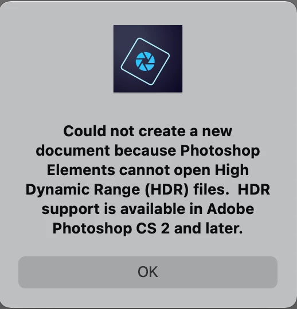Click the Photoshop Elements app icon
Image resolution: width=297 pixels, height=309 pixels.
(148, 58)
